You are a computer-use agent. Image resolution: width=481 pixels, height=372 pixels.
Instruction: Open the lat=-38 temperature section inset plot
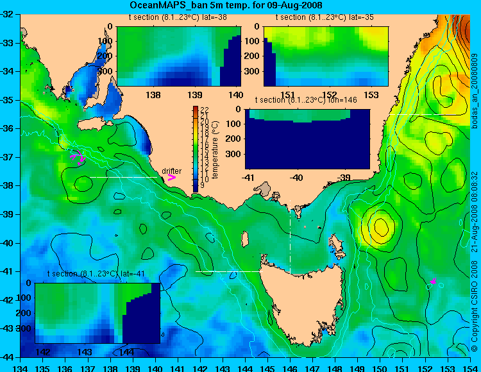[179, 56]
